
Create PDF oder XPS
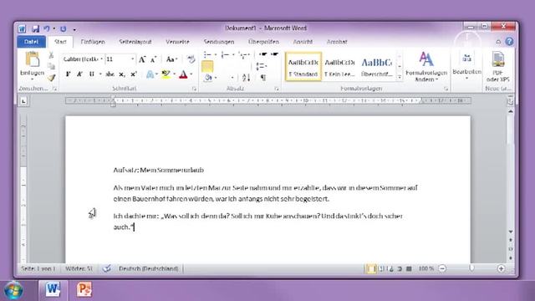498,67
